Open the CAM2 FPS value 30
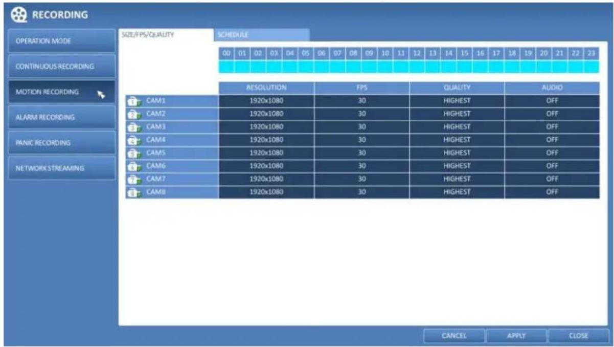Image resolution: width=614 pixels, height=347 pixels. tap(361, 114)
